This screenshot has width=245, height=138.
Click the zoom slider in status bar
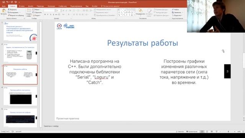[x=227, y=131]
